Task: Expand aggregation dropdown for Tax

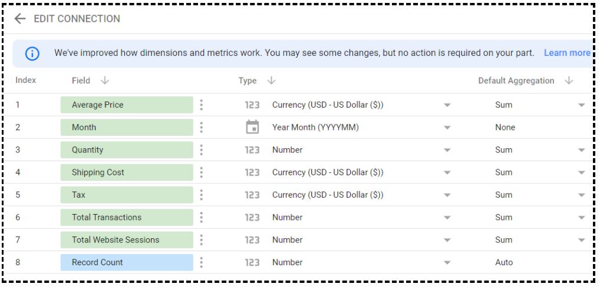Action: [x=582, y=195]
